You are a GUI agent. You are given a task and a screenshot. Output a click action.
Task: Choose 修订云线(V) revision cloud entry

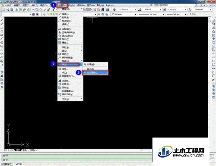coord(70,94)
